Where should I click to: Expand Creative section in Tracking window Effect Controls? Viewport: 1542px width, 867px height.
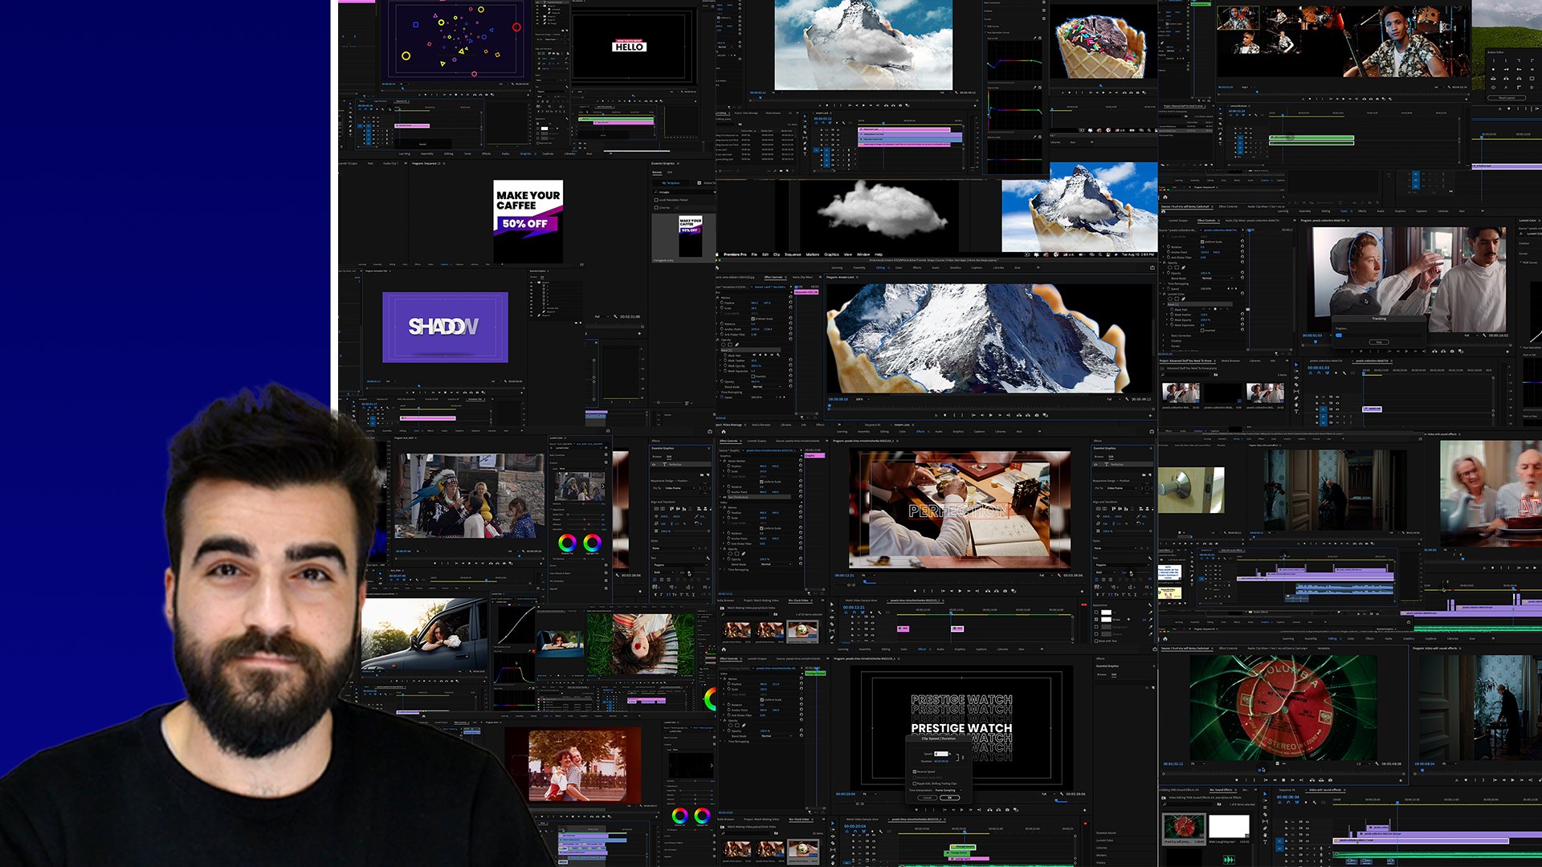(x=1164, y=341)
